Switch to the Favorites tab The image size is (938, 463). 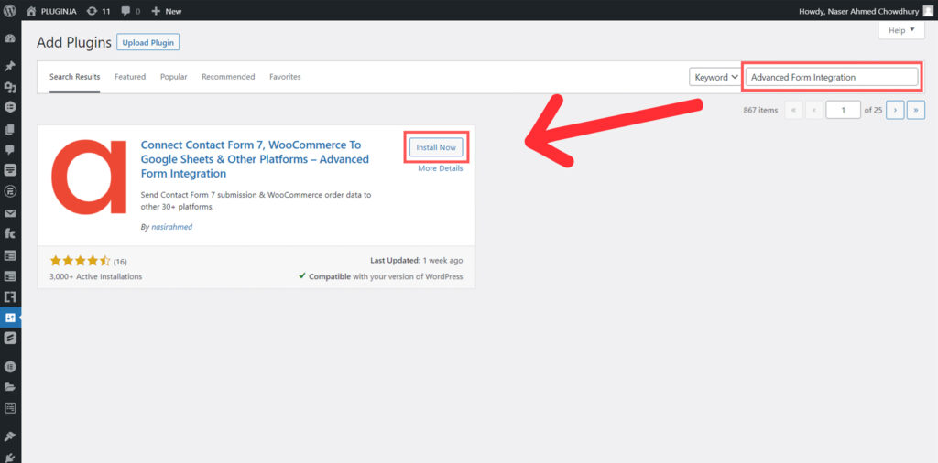[x=285, y=77]
